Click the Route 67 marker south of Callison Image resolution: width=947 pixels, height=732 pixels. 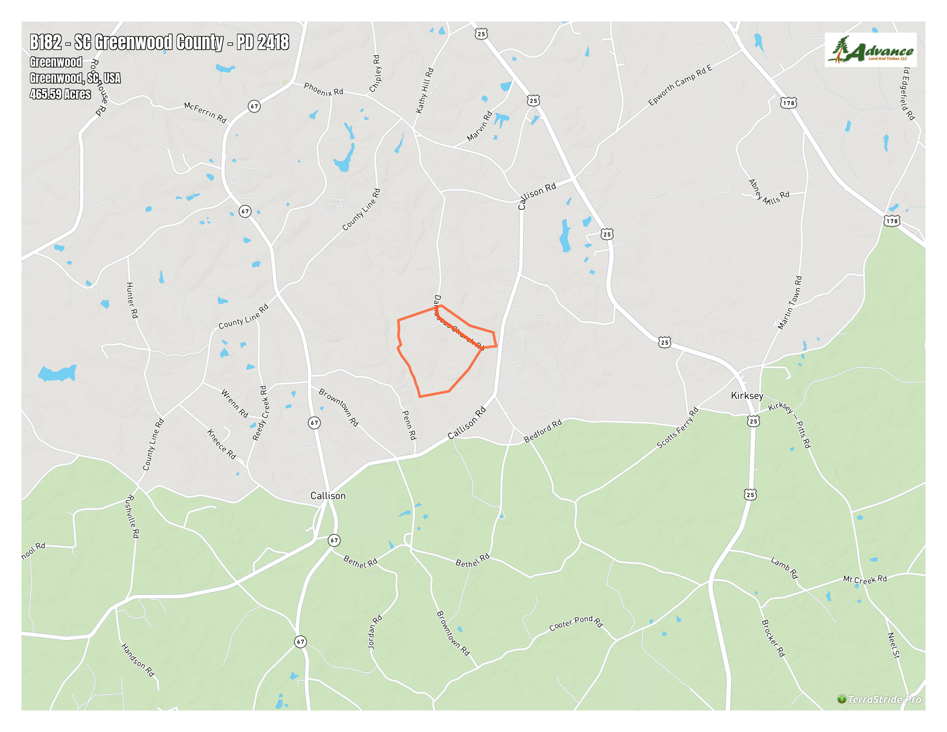334,540
